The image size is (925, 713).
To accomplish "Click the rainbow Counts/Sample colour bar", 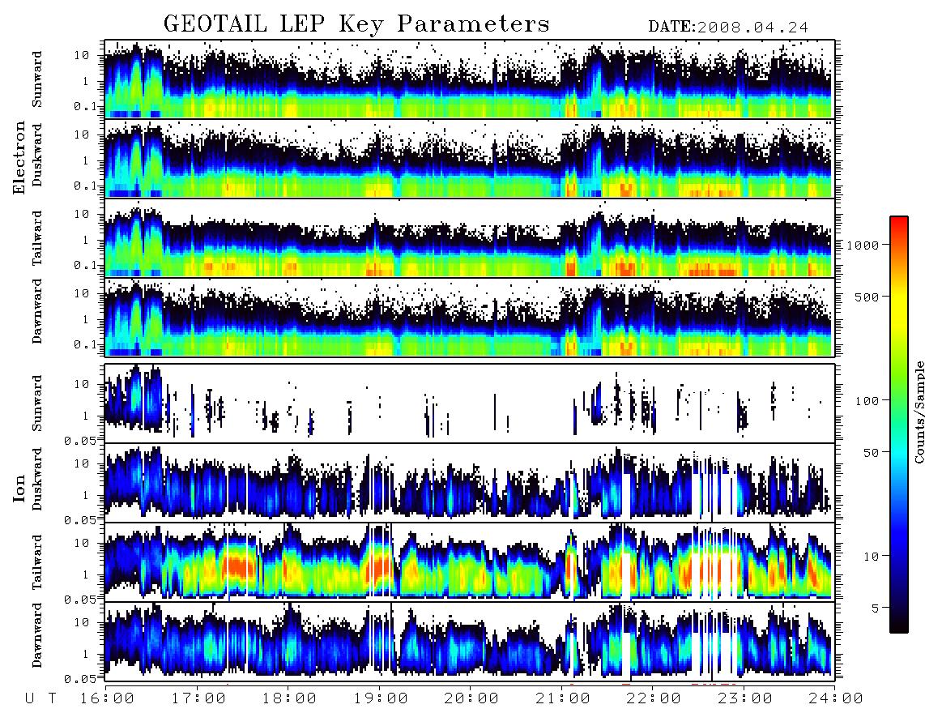I will pyautogui.click(x=898, y=425).
